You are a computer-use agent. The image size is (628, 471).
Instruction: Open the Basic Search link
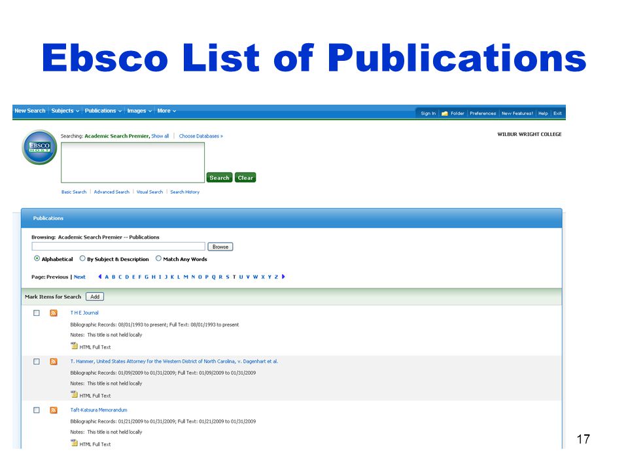tap(74, 192)
